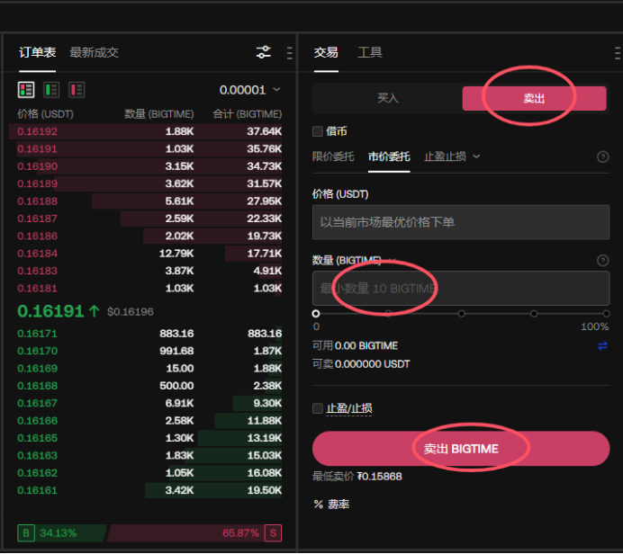Click total 37.64K in 0.16192 row
The image size is (623, 554).
click(264, 131)
